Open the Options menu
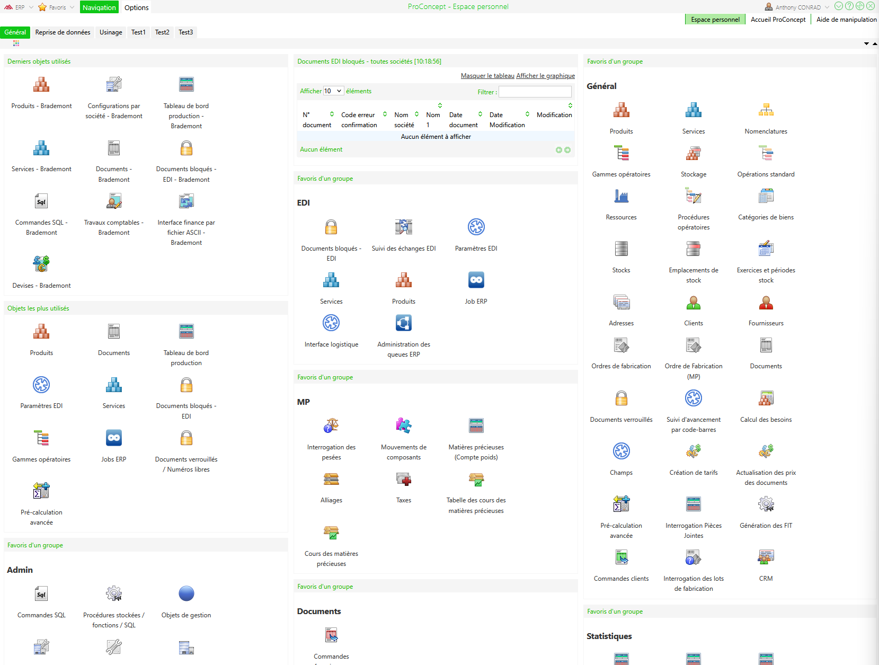879x665 pixels. [x=137, y=7]
